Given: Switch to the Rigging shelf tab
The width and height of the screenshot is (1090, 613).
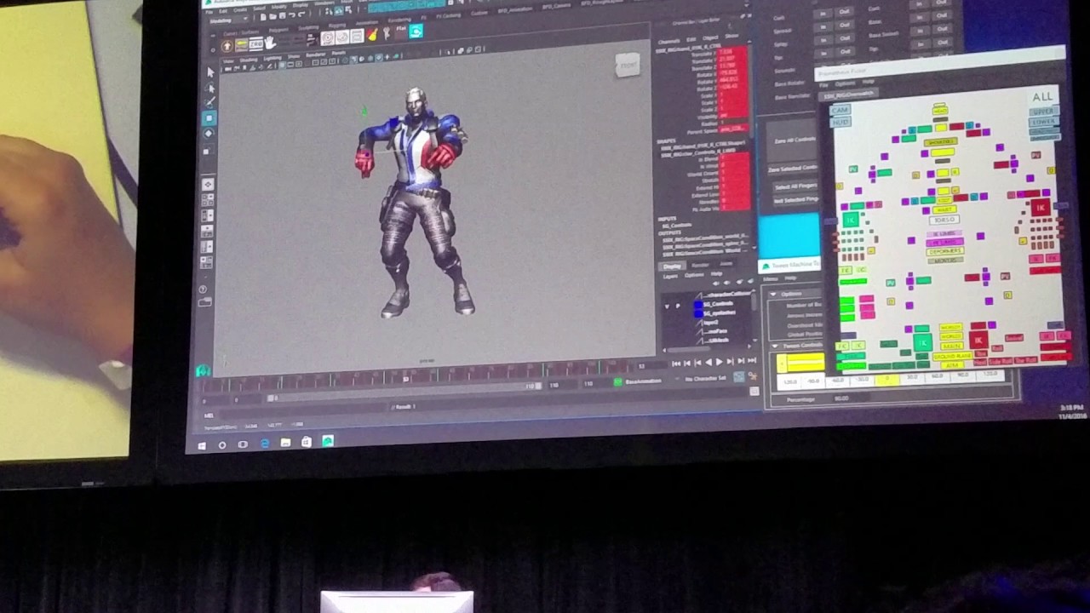Looking at the screenshot, I should pyautogui.click(x=338, y=24).
